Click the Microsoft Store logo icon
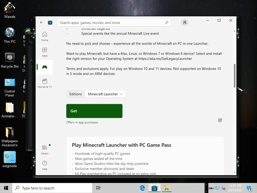 [50, 22]
